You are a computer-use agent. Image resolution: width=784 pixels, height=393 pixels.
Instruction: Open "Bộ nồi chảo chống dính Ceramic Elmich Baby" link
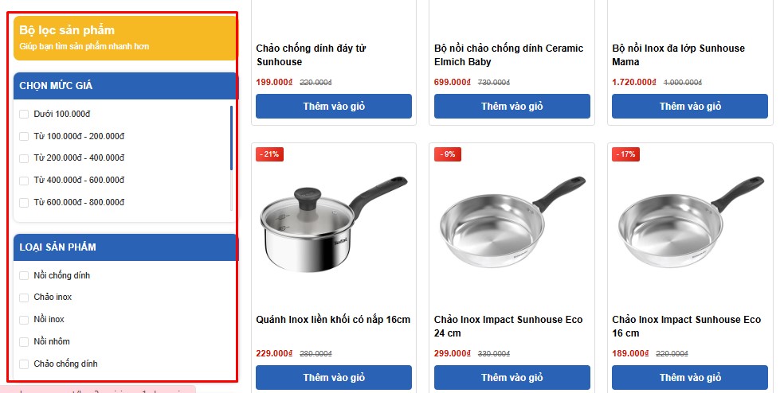(508, 55)
